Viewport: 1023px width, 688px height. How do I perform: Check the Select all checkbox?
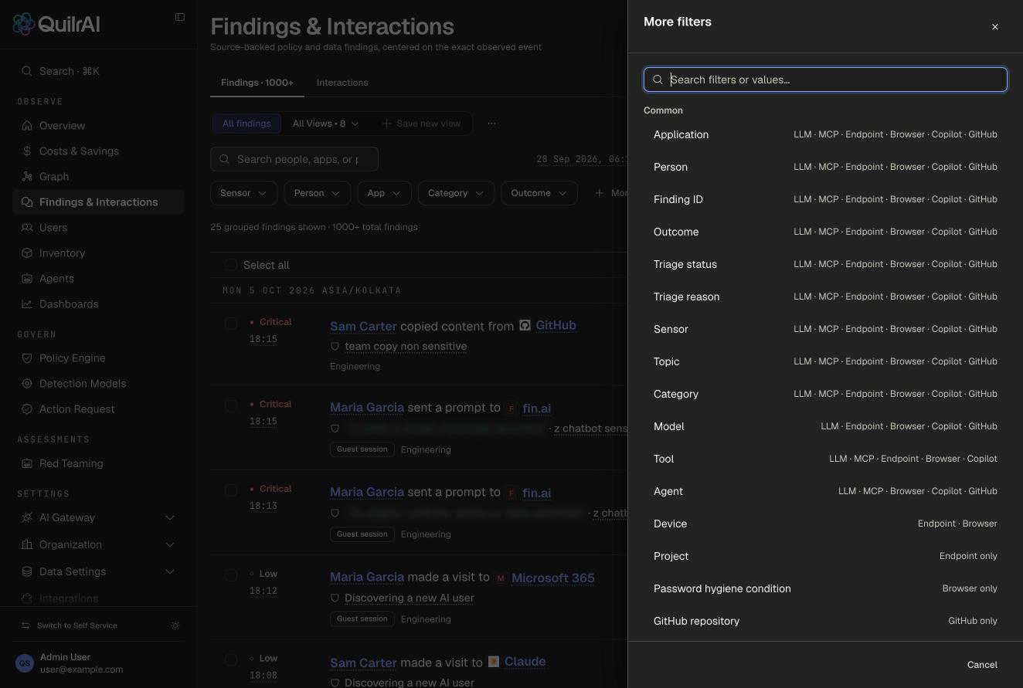tap(230, 265)
